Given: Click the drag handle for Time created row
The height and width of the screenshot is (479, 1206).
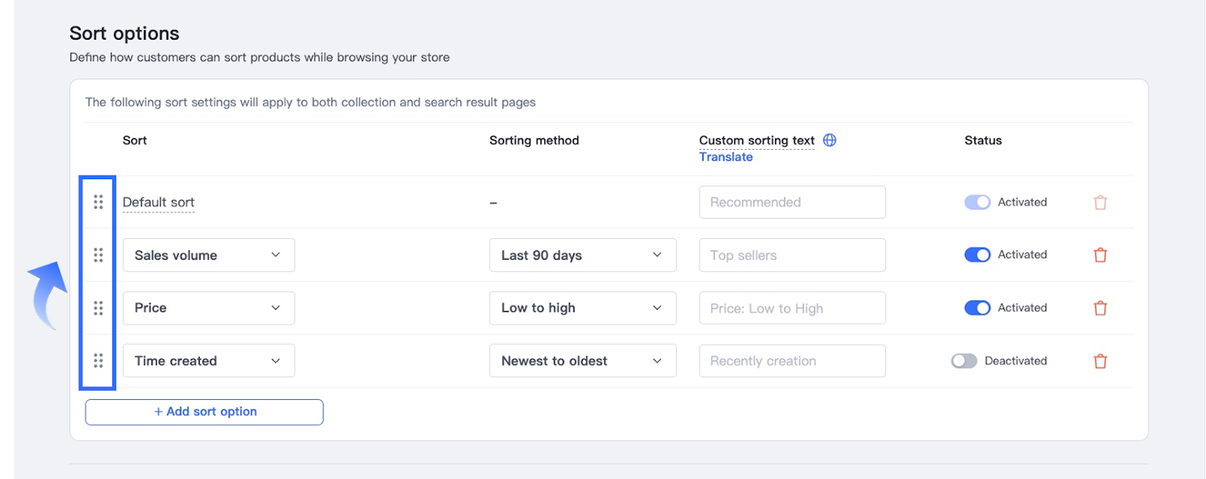Looking at the screenshot, I should (x=98, y=361).
